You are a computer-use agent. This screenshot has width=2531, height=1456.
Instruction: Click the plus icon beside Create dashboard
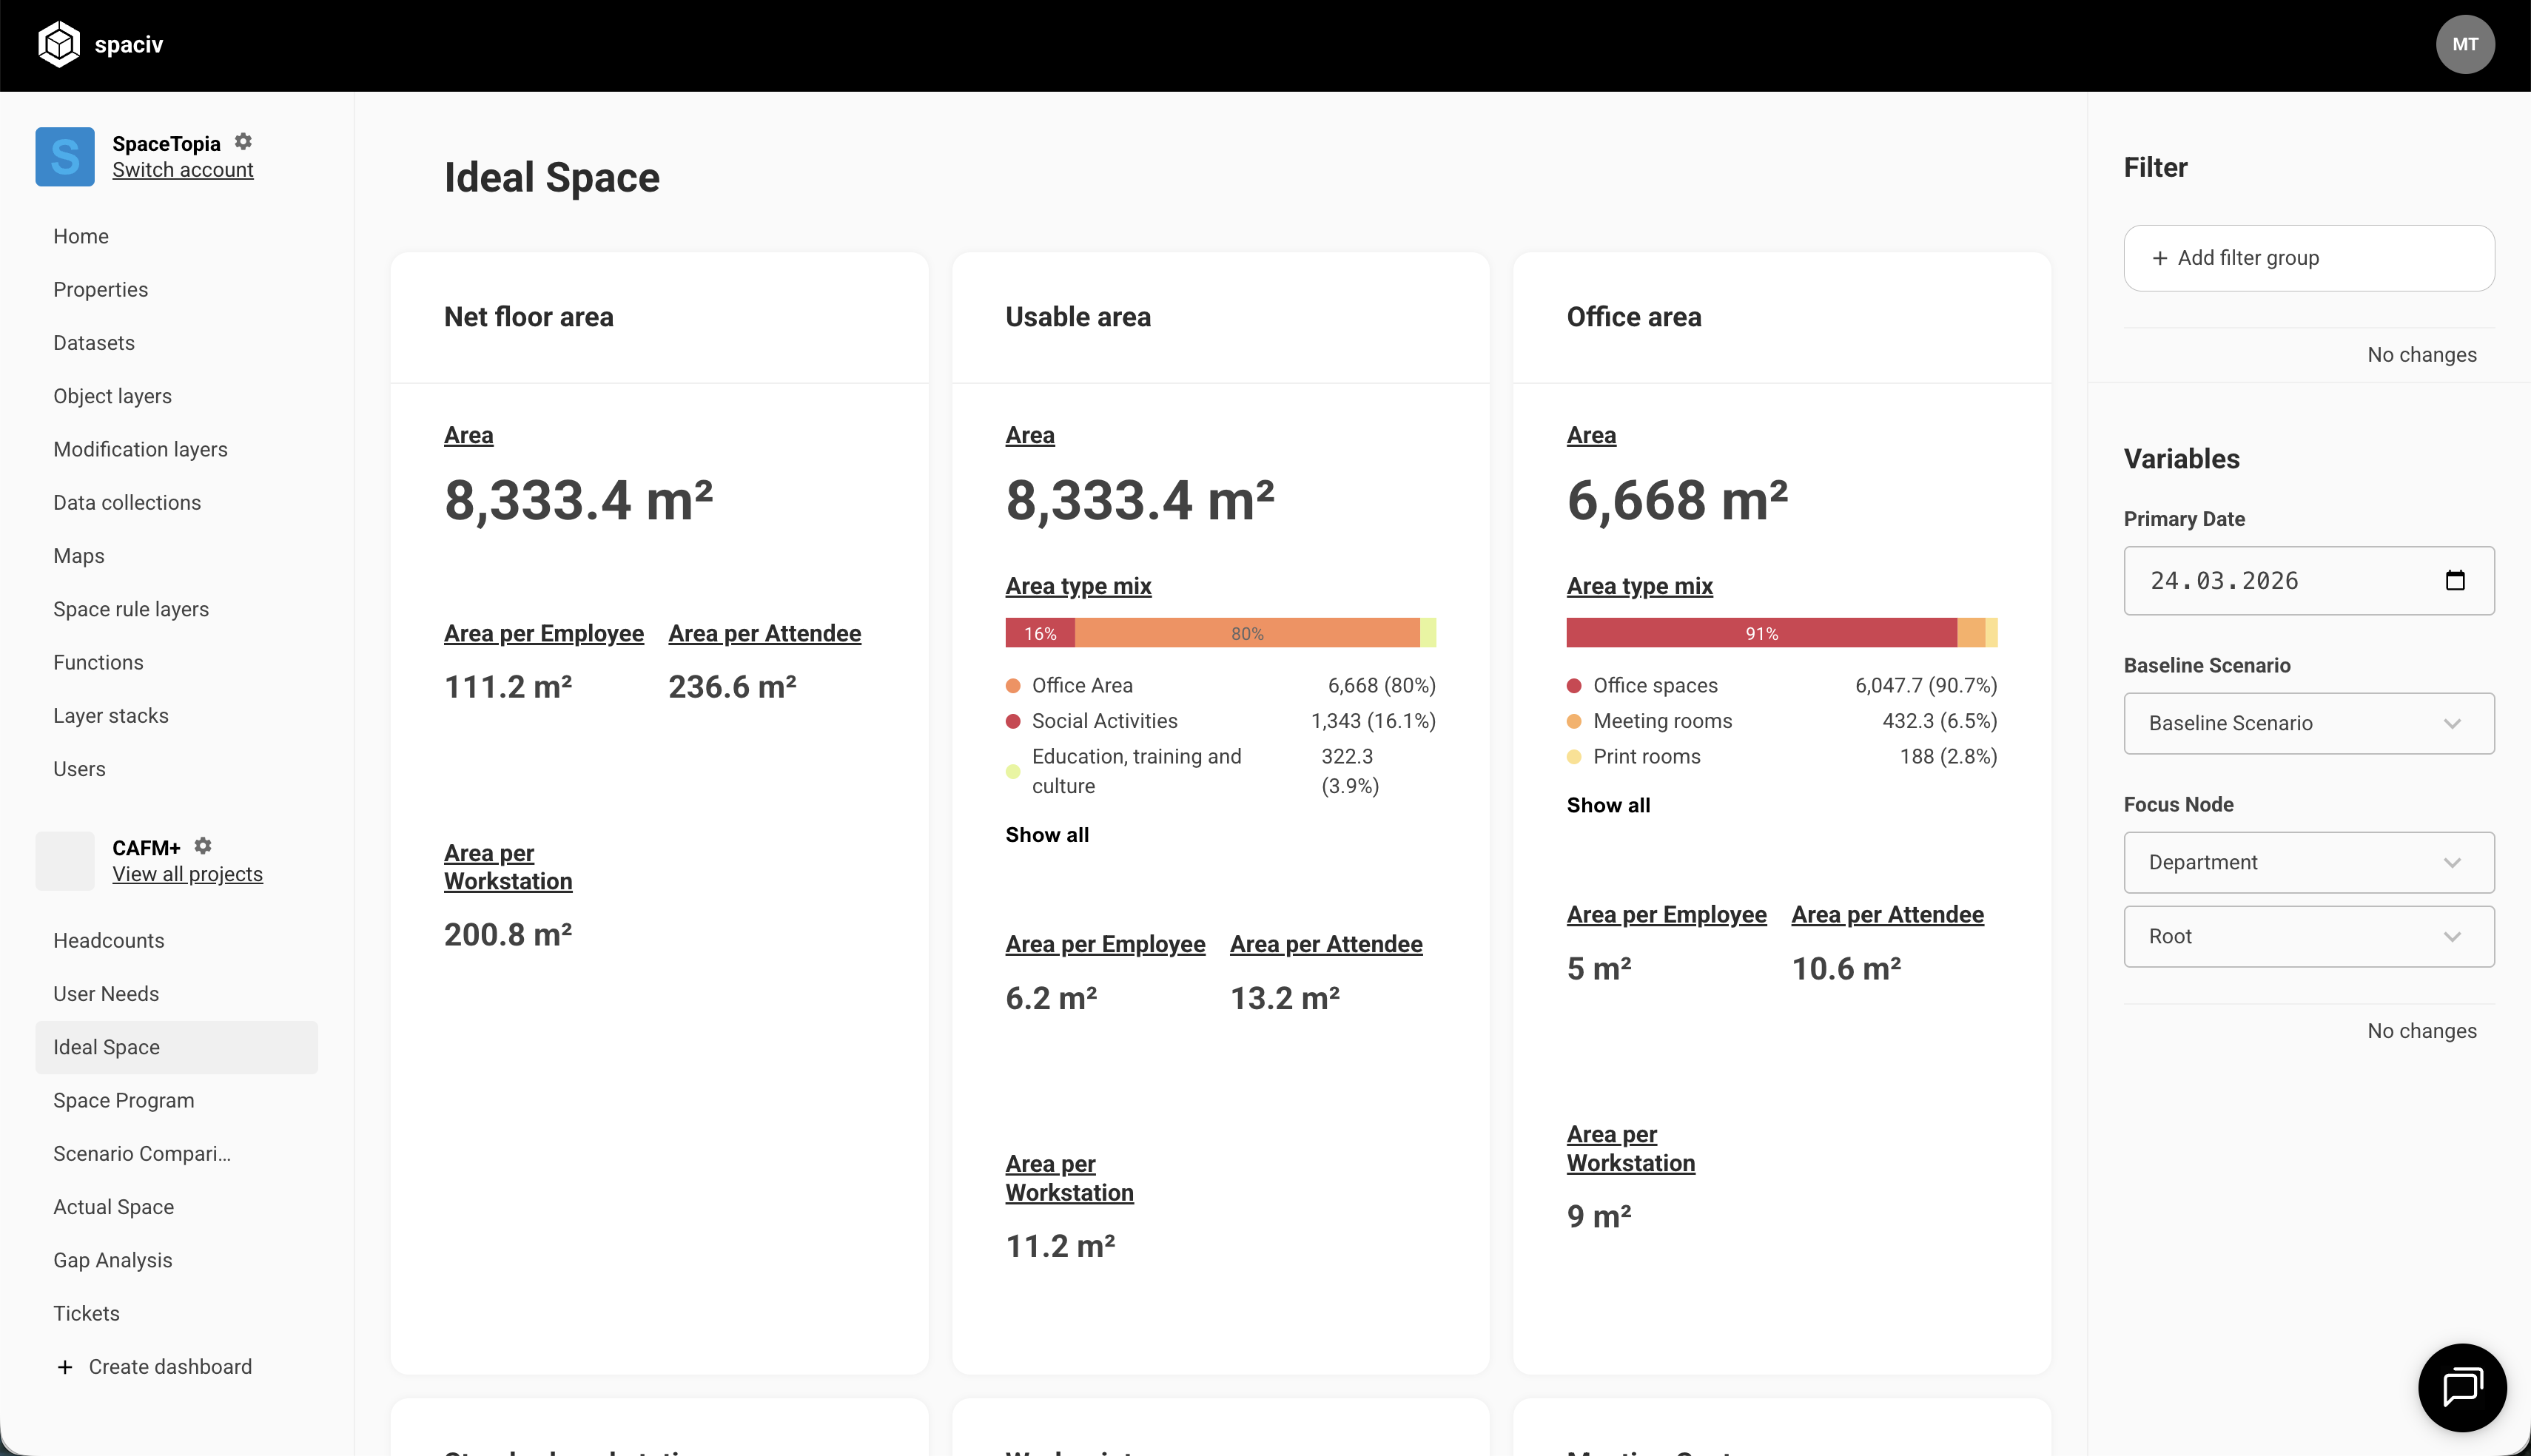point(65,1367)
